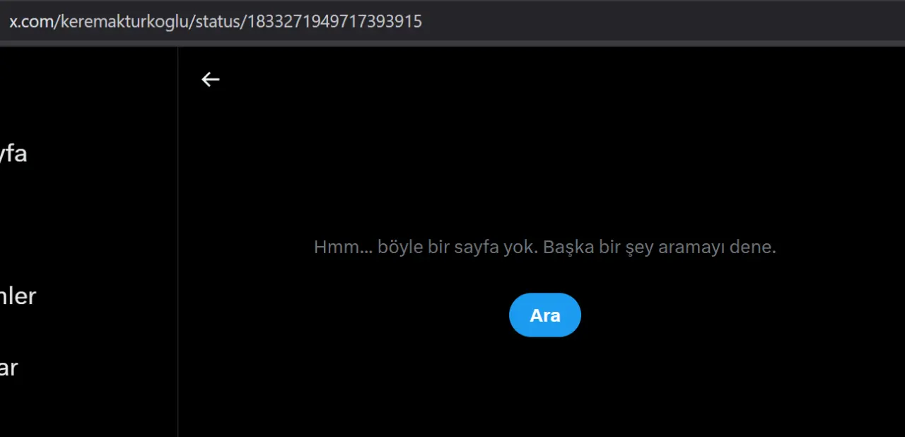Click the status ID number in the URL
Image resolution: width=905 pixels, height=437 pixels.
pyautogui.click(x=334, y=21)
